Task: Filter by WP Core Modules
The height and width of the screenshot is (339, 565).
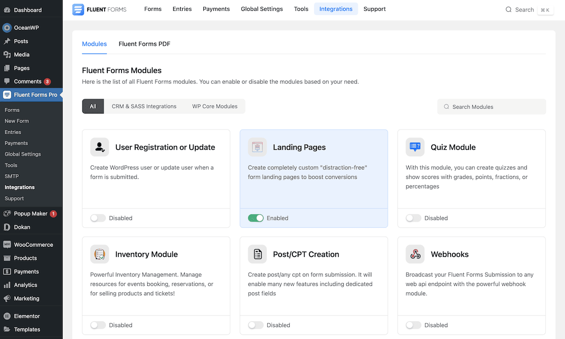Action: 215,106
